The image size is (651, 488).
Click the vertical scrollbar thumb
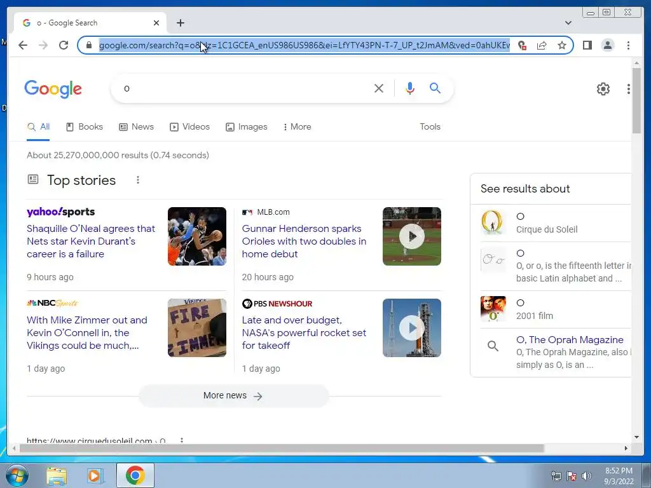(636, 101)
